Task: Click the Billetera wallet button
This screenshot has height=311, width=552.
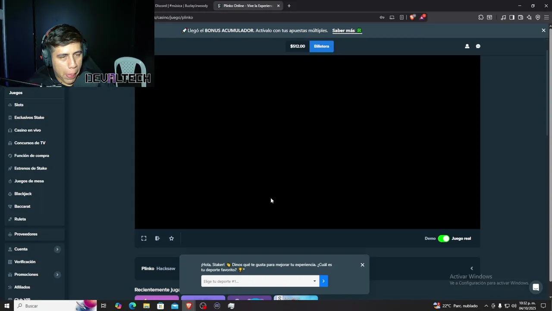Action: click(321, 46)
